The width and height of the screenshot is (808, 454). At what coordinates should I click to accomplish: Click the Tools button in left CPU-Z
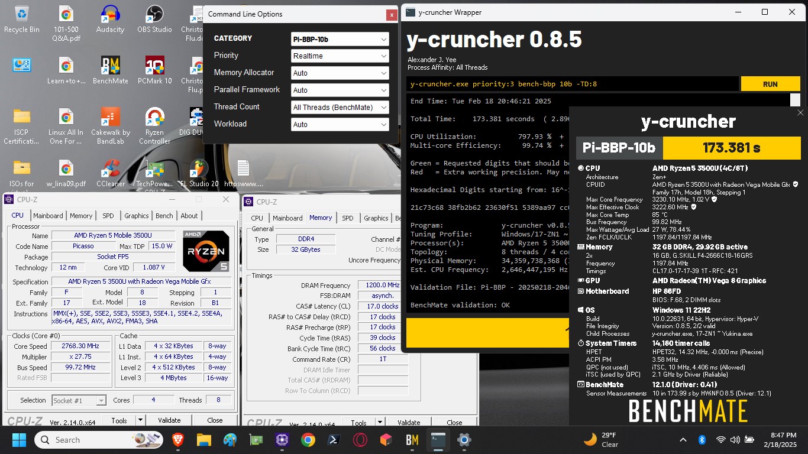pos(119,420)
